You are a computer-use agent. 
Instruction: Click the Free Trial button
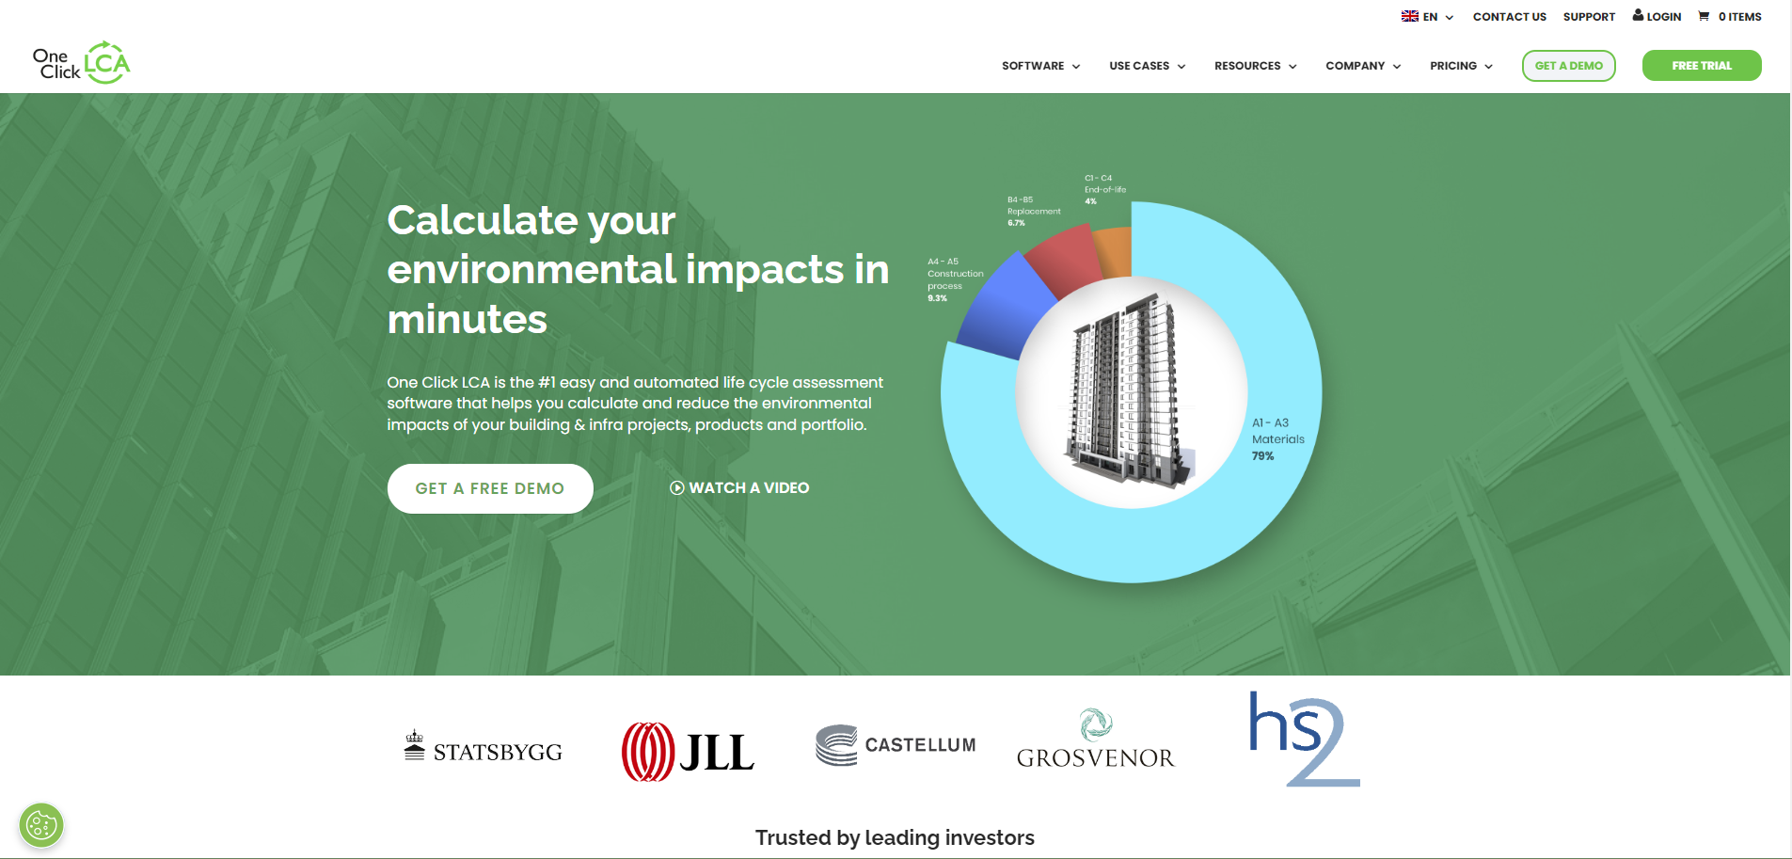tap(1702, 66)
